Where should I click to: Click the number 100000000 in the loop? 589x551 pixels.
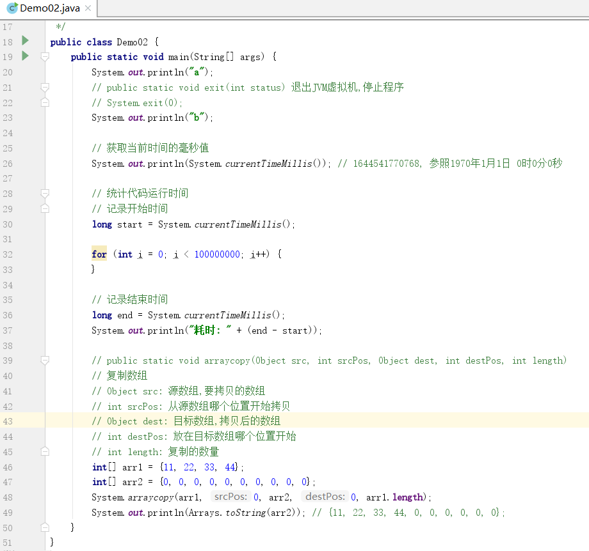click(x=217, y=254)
